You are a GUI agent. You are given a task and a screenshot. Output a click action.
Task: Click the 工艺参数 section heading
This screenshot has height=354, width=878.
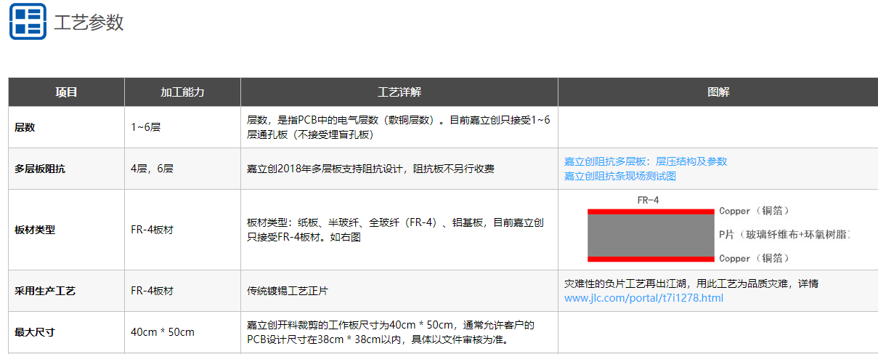[89, 23]
